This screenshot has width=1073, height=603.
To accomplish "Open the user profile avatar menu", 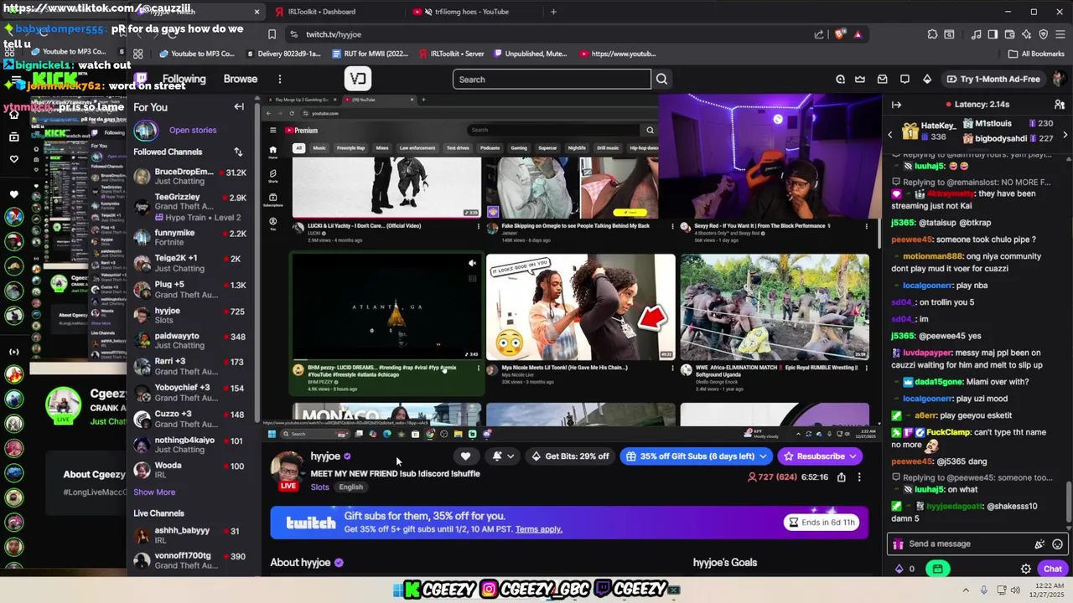I will (1059, 80).
